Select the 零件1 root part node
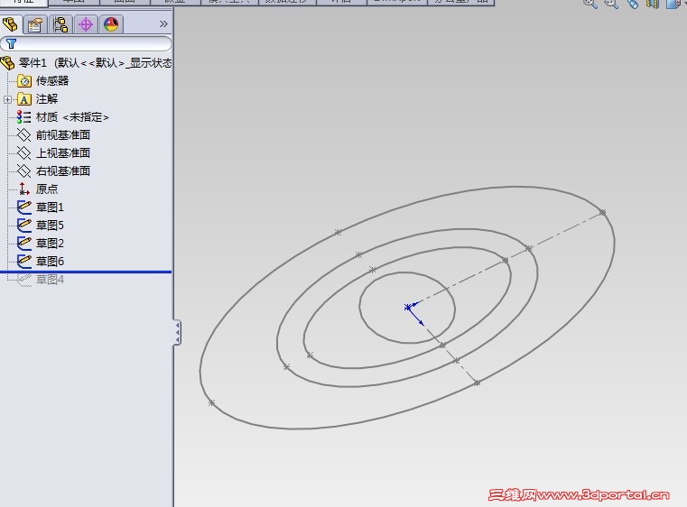The image size is (687, 507). pos(86,63)
